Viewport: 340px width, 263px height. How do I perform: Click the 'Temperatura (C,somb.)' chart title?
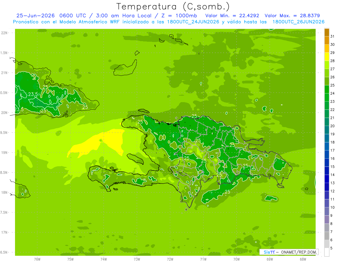173,7
